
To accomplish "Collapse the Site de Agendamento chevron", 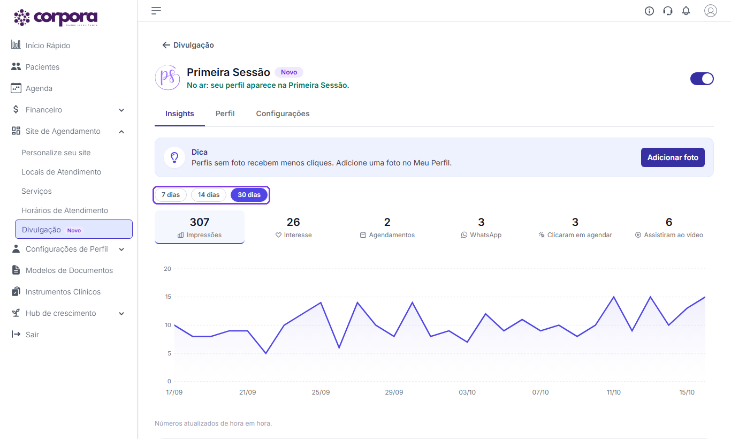I will point(121,132).
